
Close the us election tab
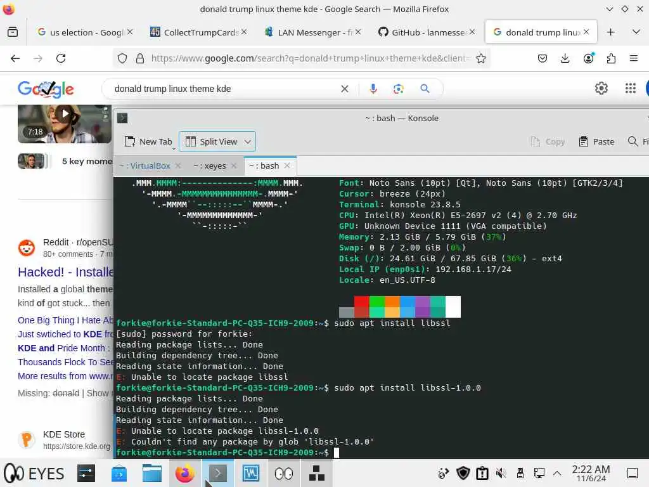pyautogui.click(x=130, y=32)
